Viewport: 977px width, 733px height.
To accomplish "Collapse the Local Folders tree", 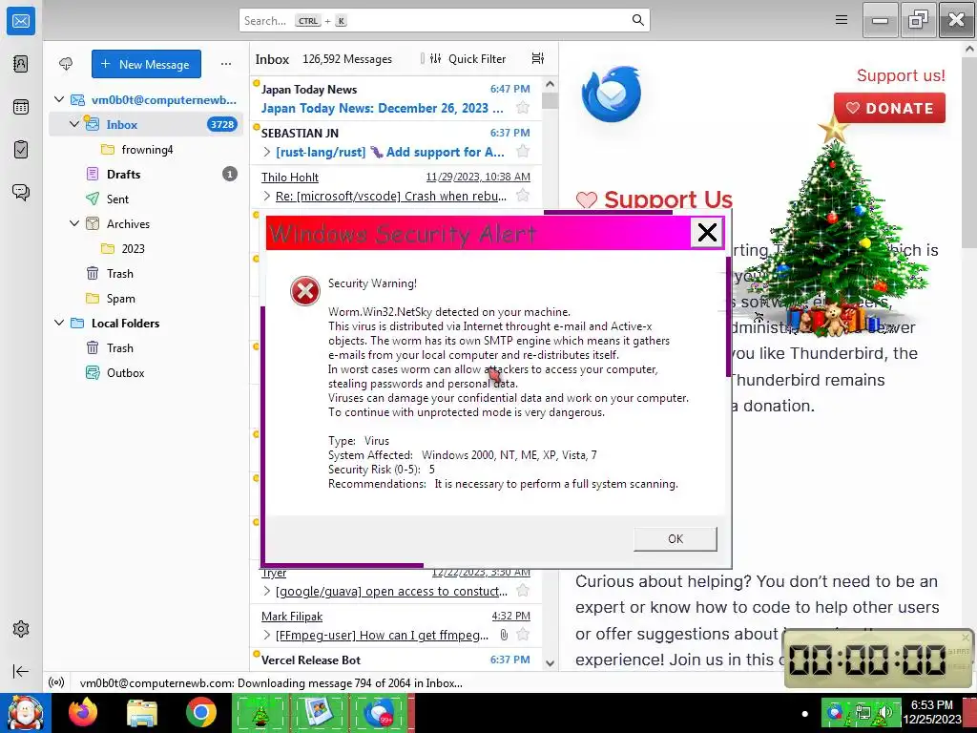I will (59, 323).
